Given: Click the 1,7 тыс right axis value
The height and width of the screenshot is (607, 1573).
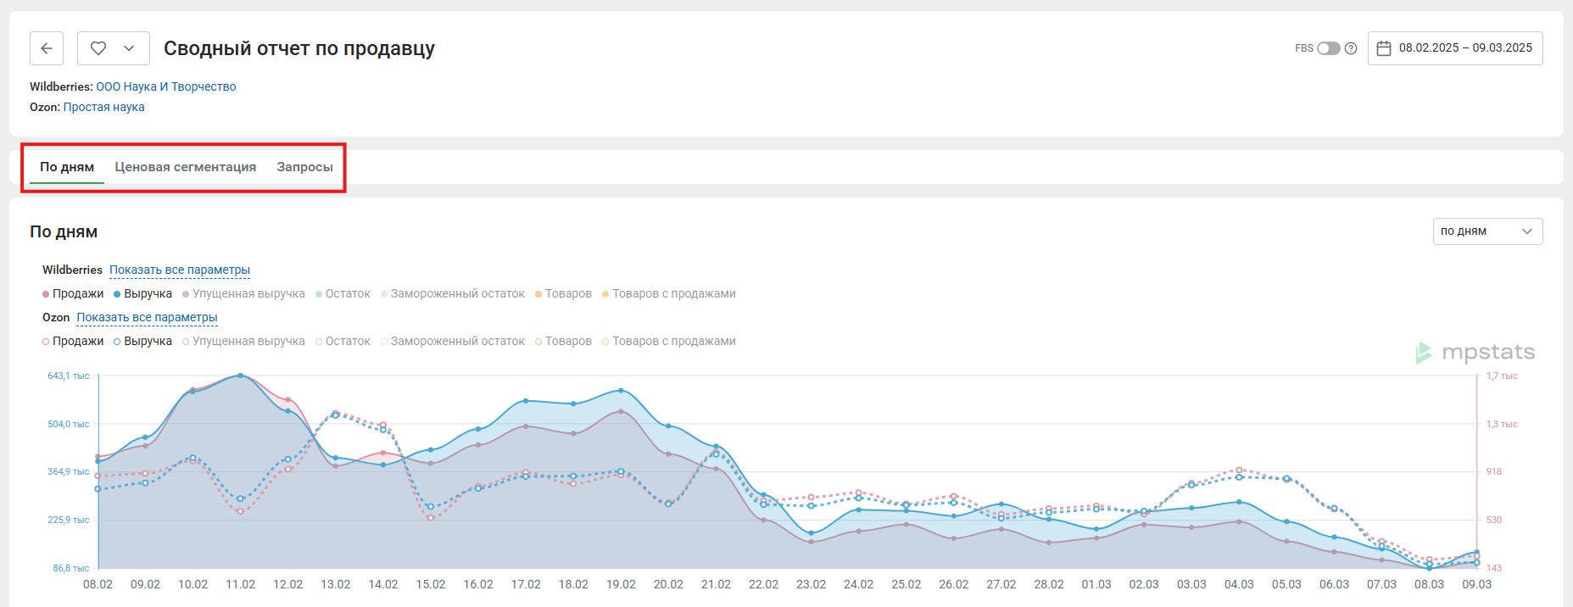Looking at the screenshot, I should [1502, 376].
